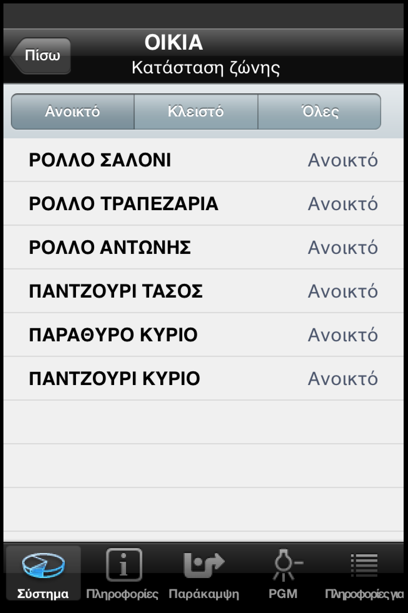Click Ανοικτό status of ΡΟΛΛΟ ΣΑΛΟΝΙ

click(343, 160)
